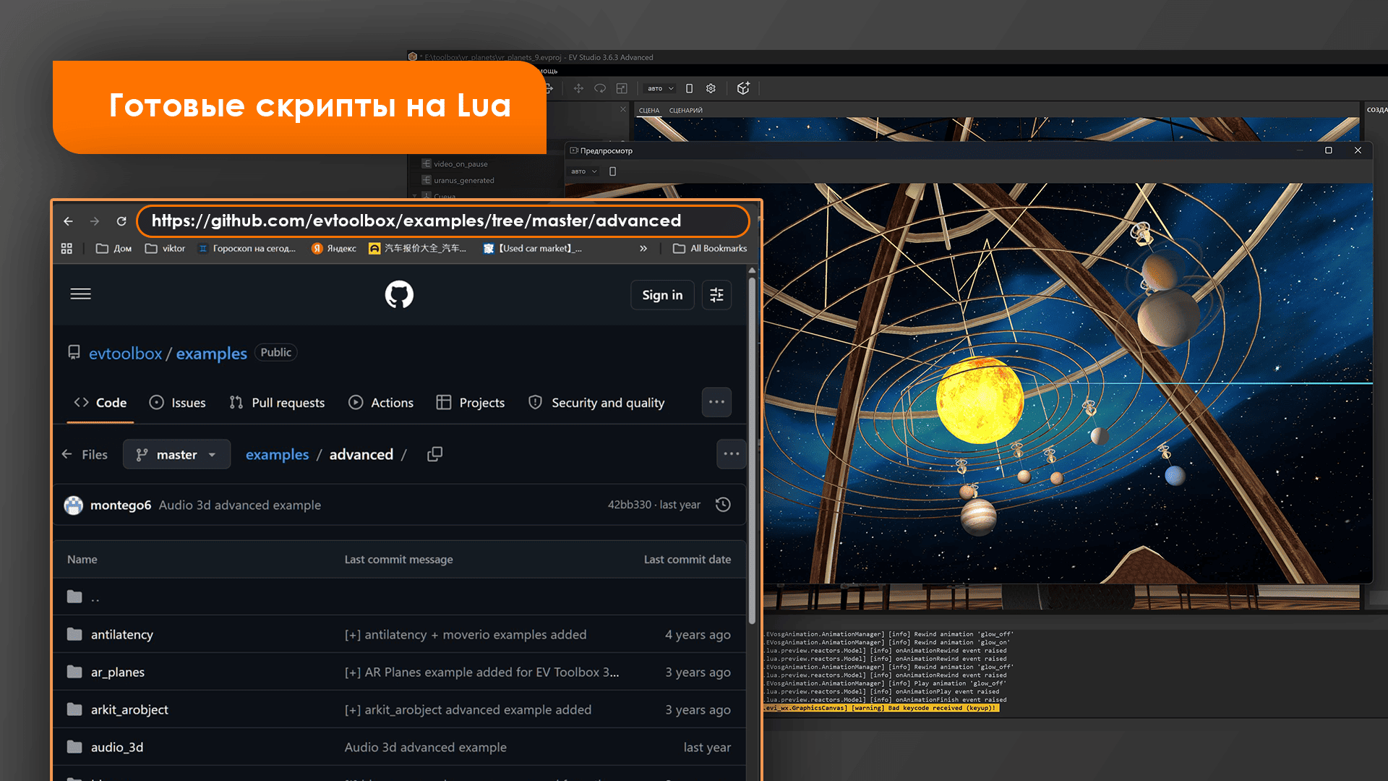Viewport: 1388px width, 781px height.
Task: Open the GitHub hamburger navigation menu
Action: click(81, 294)
